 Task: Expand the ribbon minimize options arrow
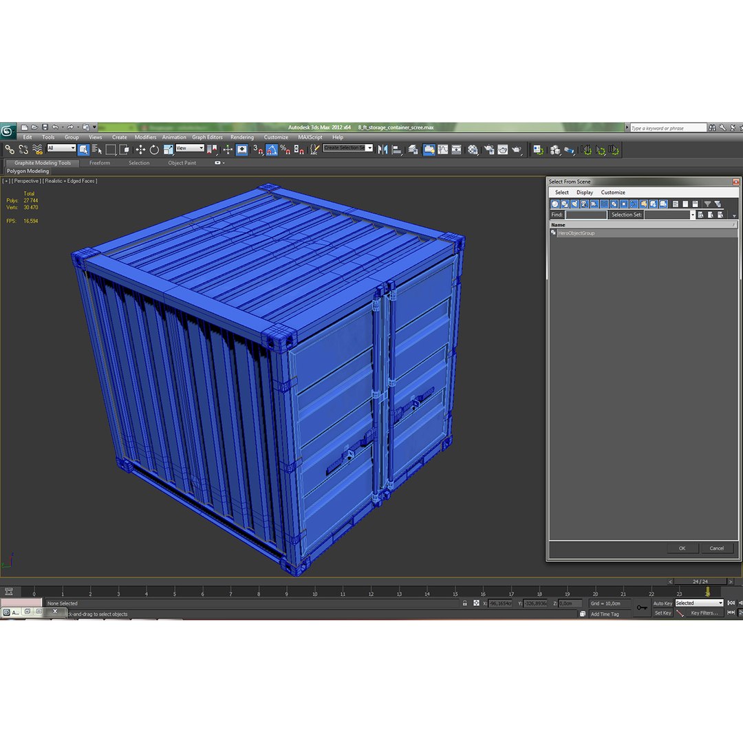tap(223, 163)
